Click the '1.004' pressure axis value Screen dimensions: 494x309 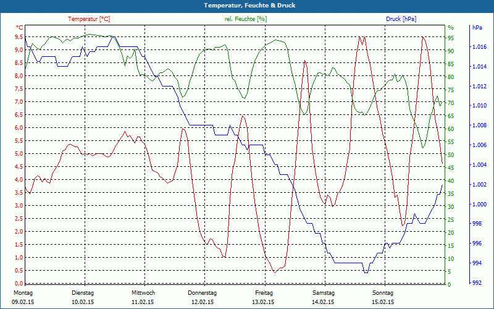480,165
